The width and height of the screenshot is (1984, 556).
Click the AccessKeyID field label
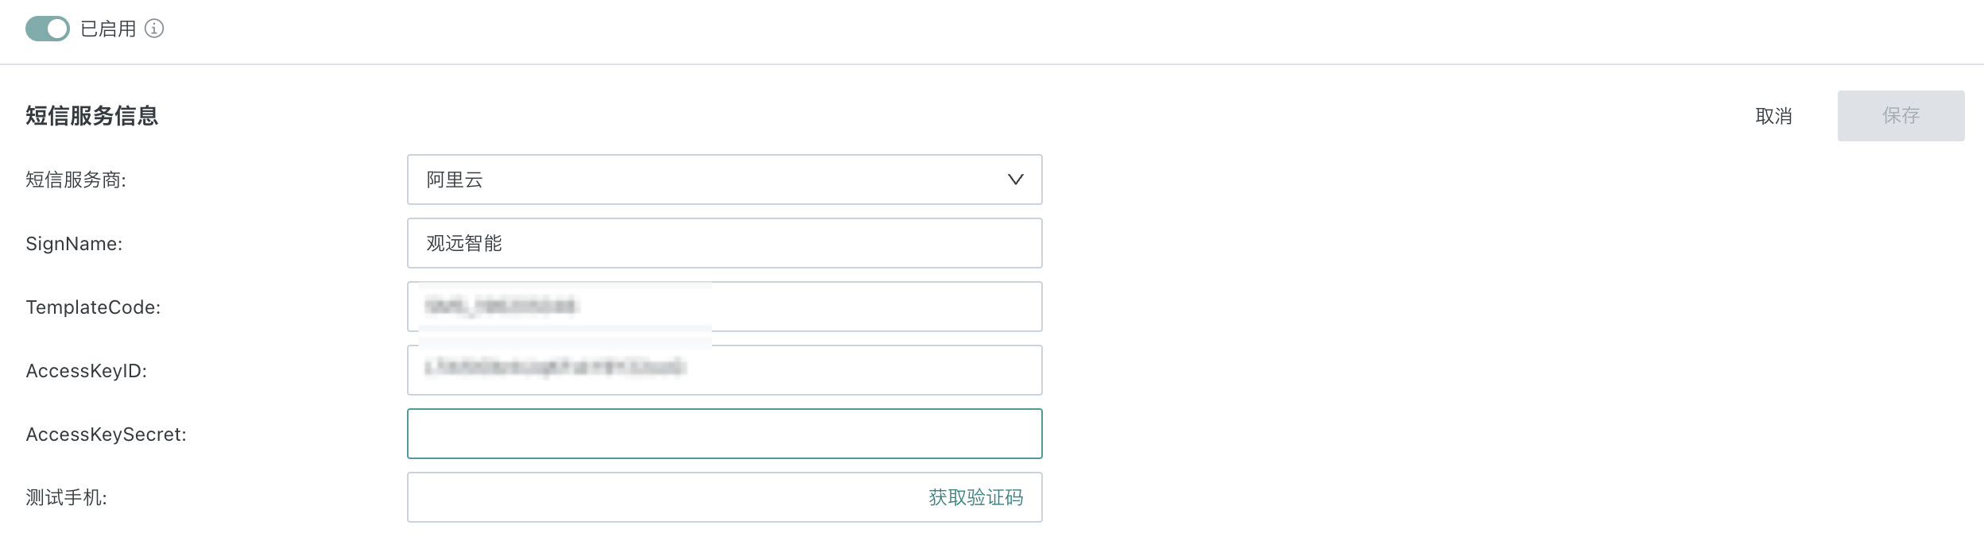coord(86,371)
